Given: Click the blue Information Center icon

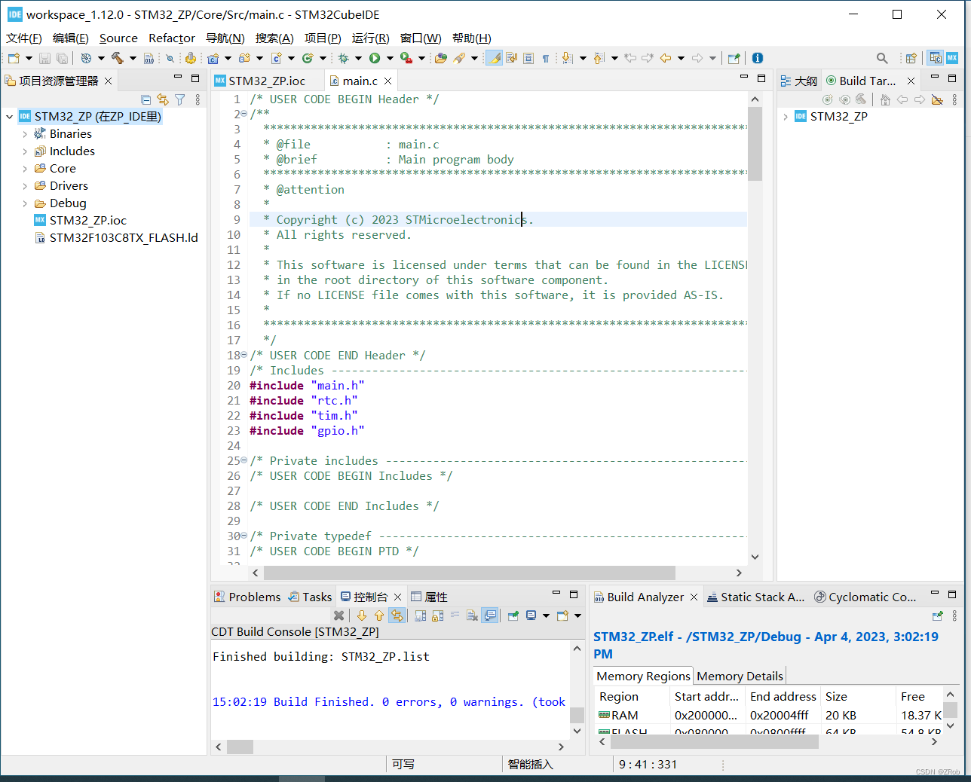Looking at the screenshot, I should (758, 58).
